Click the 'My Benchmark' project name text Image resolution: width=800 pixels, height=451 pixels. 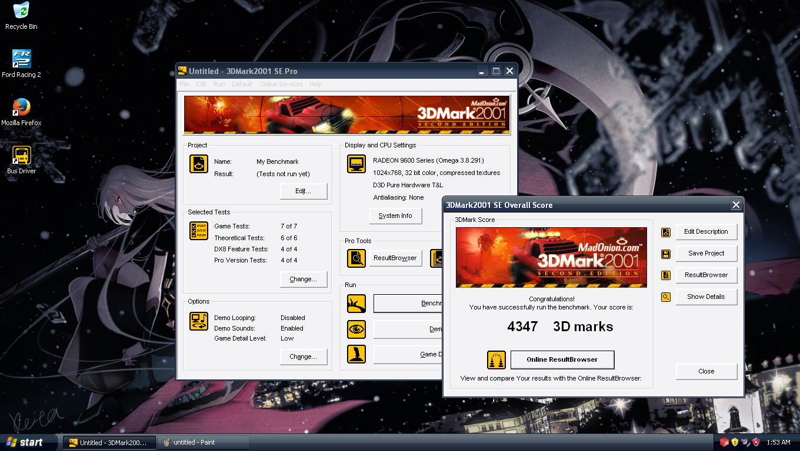(278, 161)
